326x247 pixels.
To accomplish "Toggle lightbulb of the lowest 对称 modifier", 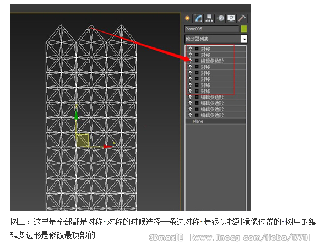I will [x=190, y=91].
